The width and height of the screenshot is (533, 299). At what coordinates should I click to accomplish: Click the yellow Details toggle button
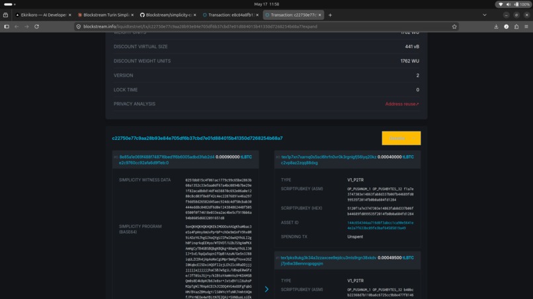coord(401,138)
